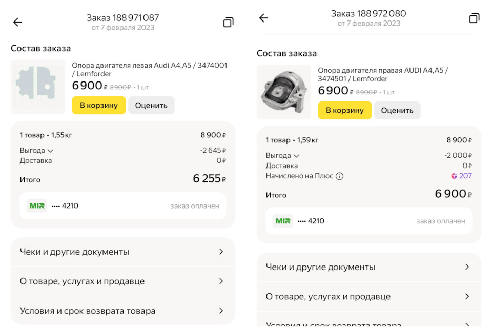Open Чеки и другие документы in left order
Image resolution: width=492 pixels, height=328 pixels.
coord(123,252)
